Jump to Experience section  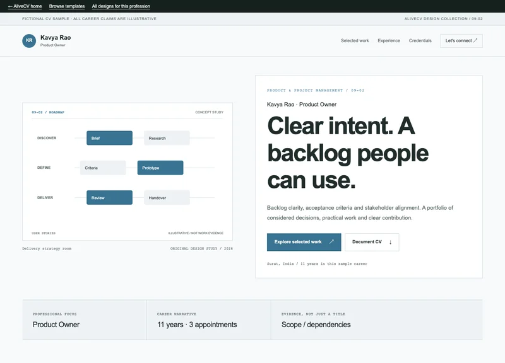[389, 41]
